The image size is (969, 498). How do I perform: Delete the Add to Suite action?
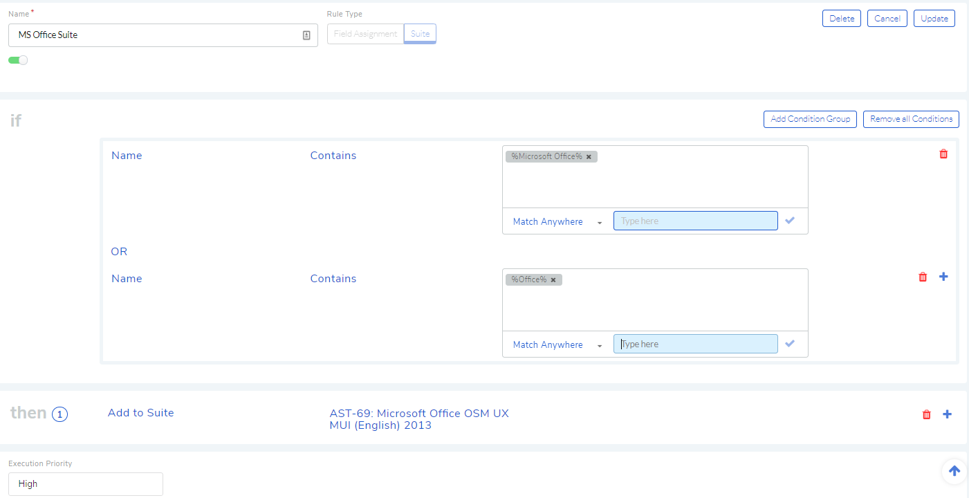coord(927,414)
